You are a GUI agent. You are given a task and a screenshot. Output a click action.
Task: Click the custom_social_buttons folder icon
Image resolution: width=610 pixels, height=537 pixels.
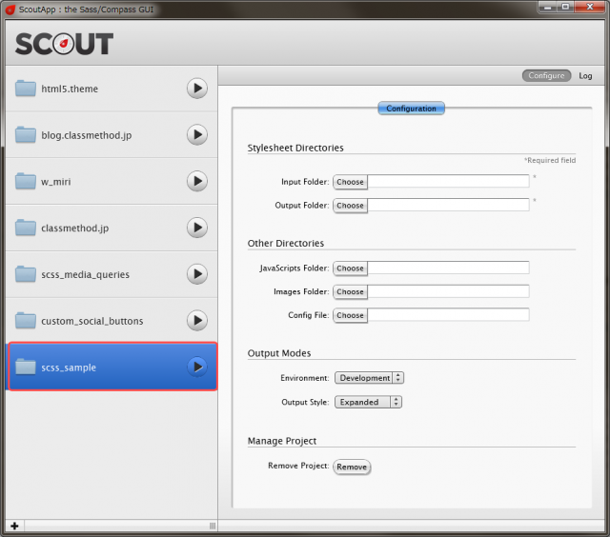click(26, 320)
